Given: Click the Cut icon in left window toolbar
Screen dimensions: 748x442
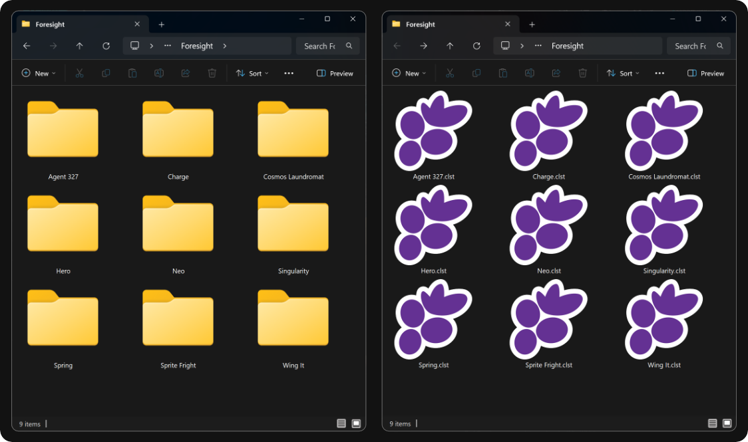Looking at the screenshot, I should pyautogui.click(x=79, y=73).
